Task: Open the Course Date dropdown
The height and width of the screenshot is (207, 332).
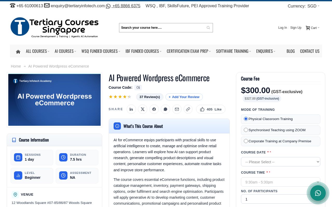Action: (281, 162)
